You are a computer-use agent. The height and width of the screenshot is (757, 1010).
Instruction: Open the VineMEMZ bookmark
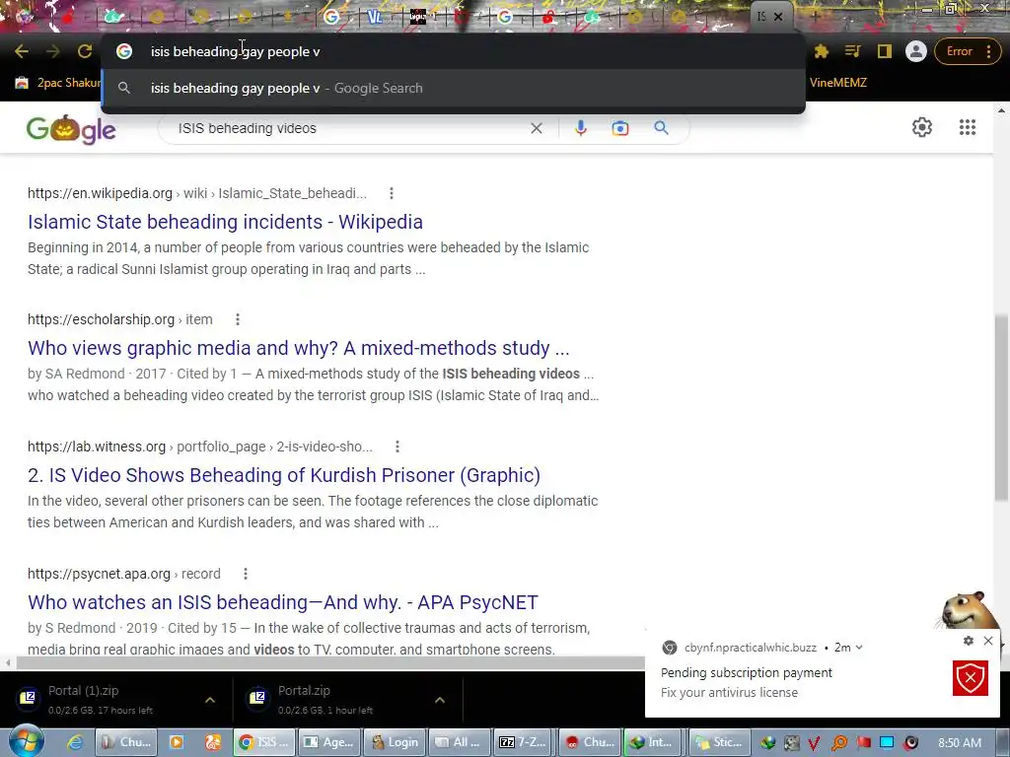838,83
